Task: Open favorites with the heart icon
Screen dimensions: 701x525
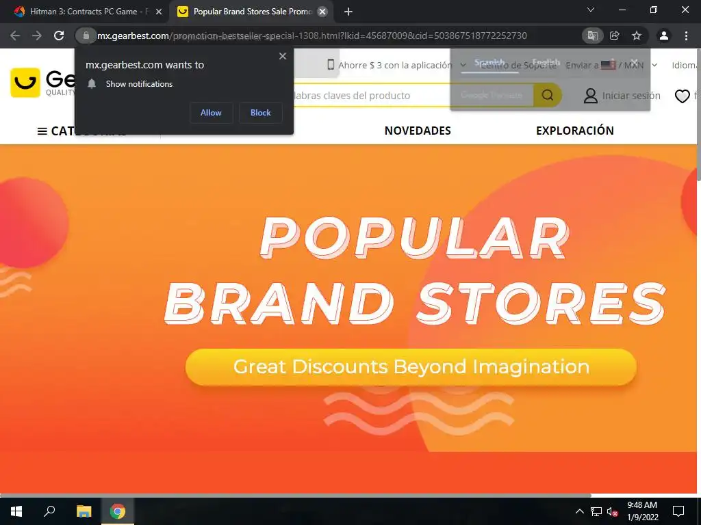Action: pyautogui.click(x=683, y=96)
